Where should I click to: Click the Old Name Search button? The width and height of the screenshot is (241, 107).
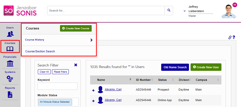(x=175, y=67)
